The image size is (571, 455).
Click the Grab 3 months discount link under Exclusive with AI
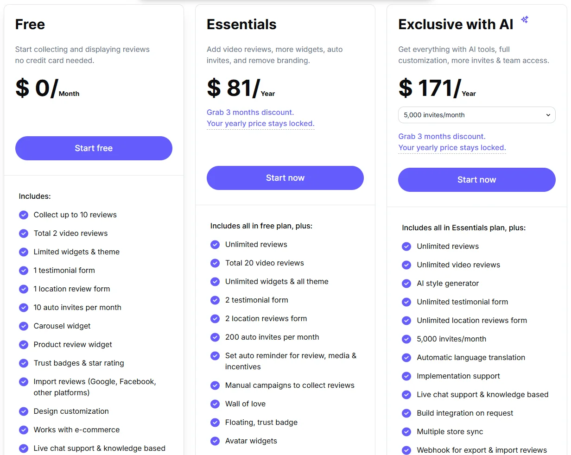(x=441, y=136)
